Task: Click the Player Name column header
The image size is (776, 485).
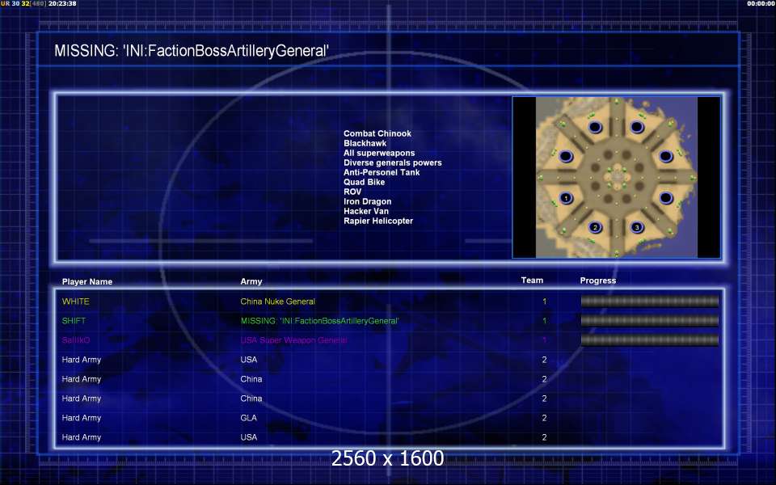Action: pyautogui.click(x=87, y=281)
